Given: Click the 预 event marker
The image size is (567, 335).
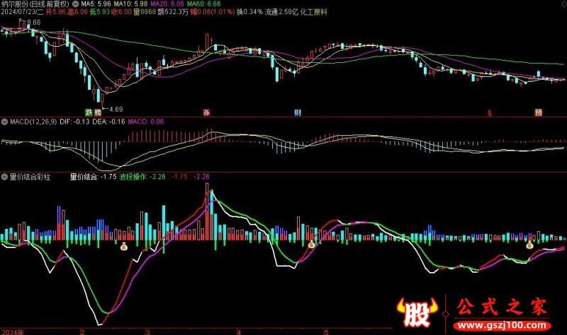Looking at the screenshot, I should click(x=539, y=112).
